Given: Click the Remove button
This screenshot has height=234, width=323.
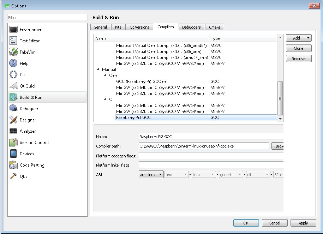Looking at the screenshot, I should (299, 59).
